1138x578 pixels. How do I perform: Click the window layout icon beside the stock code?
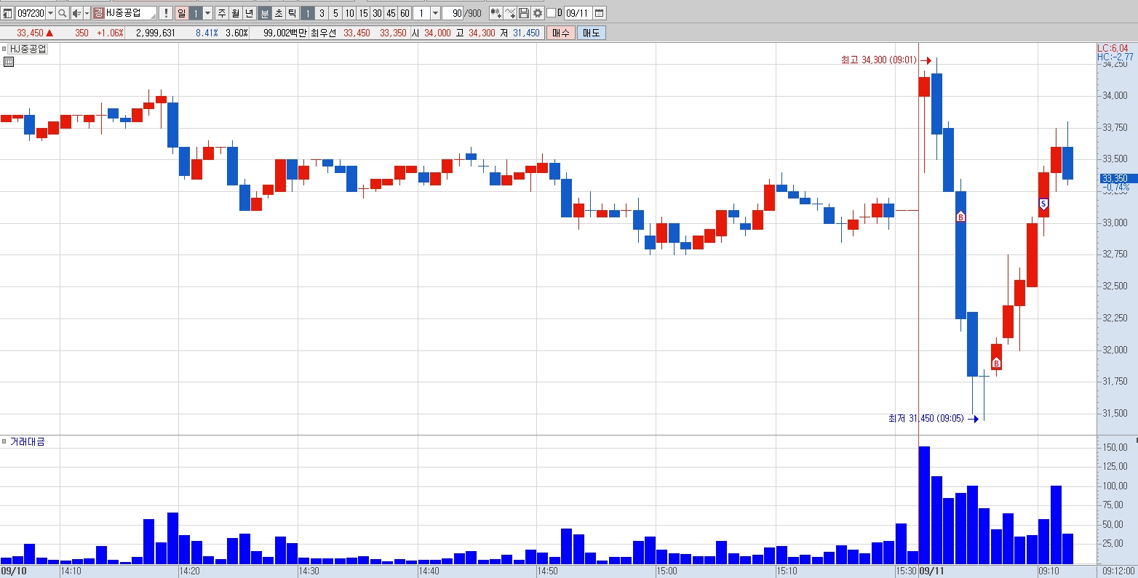pos(7,13)
